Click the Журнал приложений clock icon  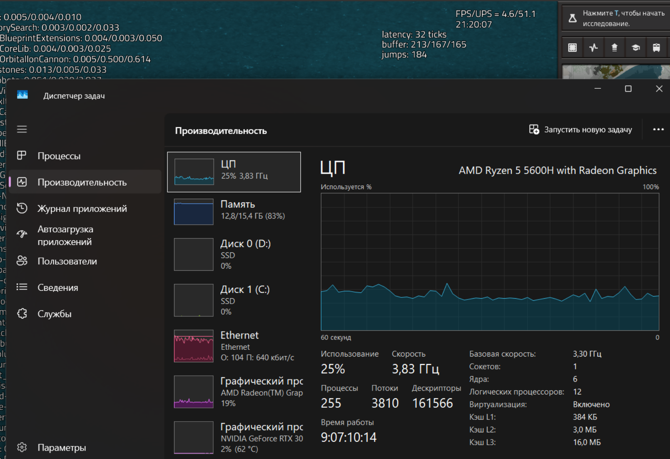(22, 208)
